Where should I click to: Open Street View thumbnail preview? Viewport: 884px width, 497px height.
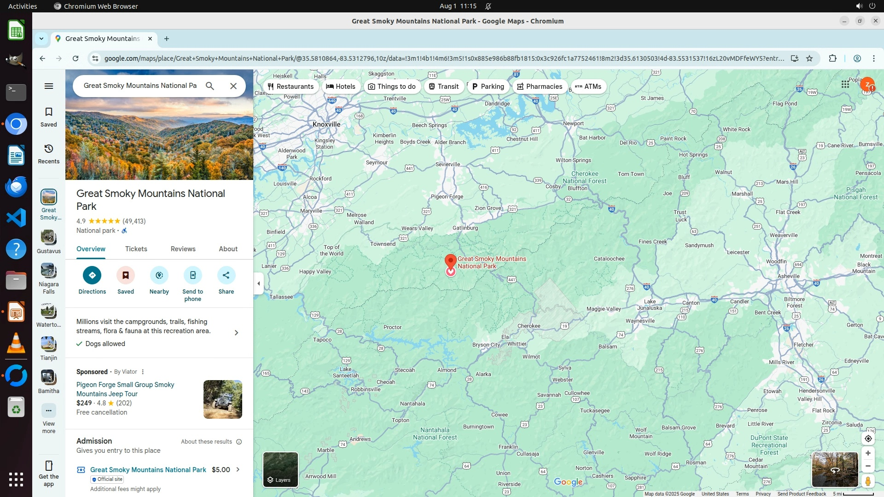click(x=834, y=469)
